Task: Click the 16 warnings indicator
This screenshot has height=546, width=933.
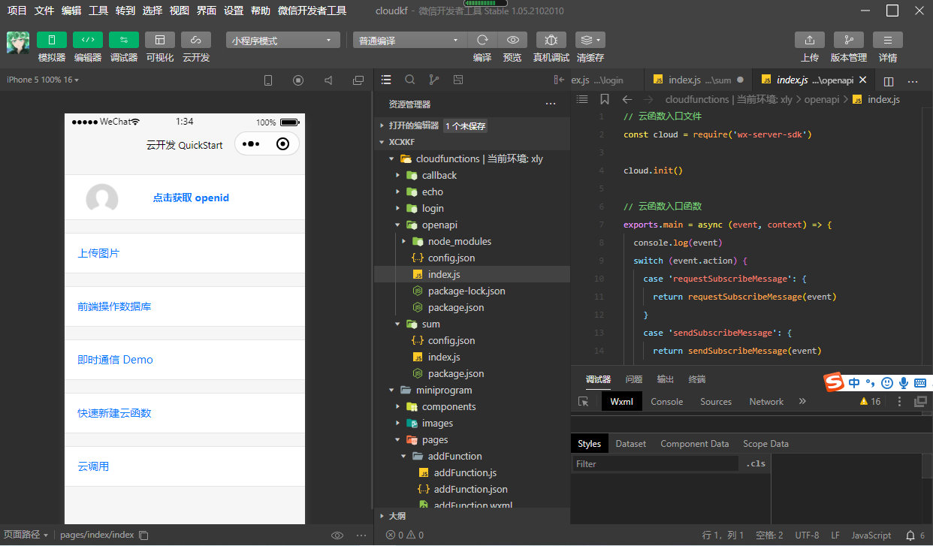Action: click(x=870, y=402)
